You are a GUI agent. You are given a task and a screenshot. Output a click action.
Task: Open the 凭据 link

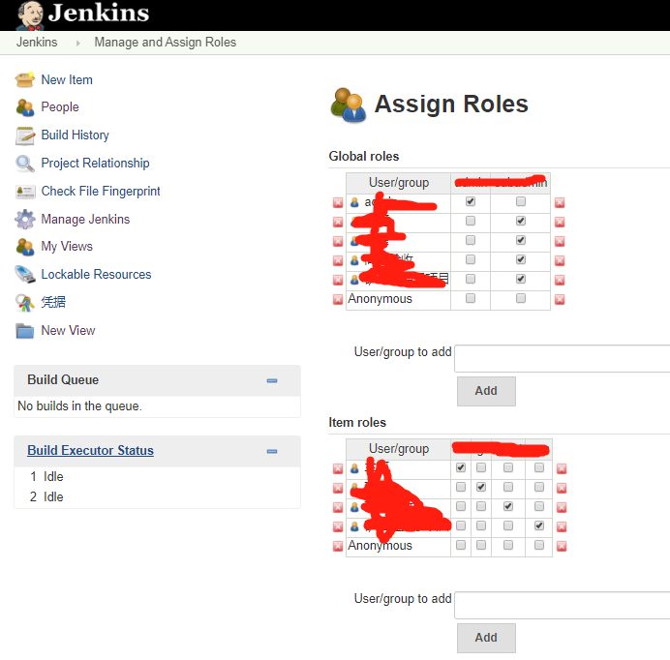click(53, 302)
